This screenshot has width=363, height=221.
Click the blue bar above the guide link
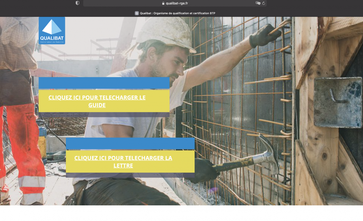(x=104, y=83)
